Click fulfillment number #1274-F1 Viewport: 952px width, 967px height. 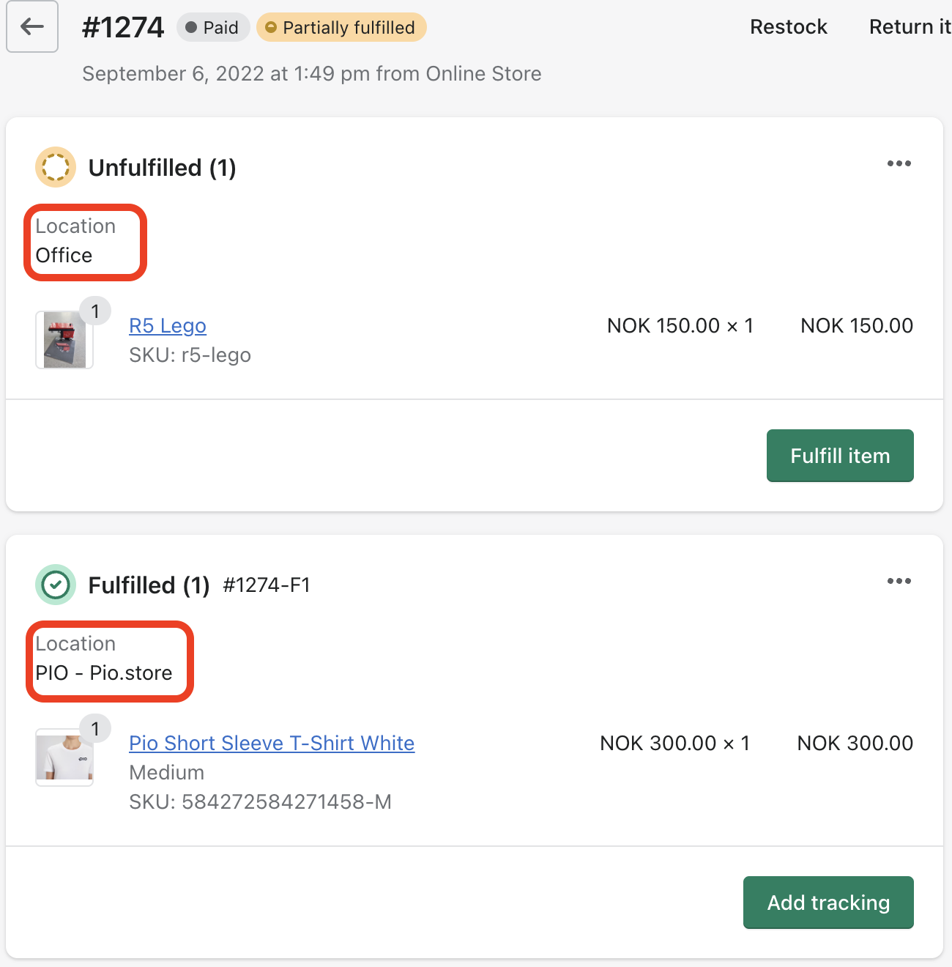tap(267, 585)
